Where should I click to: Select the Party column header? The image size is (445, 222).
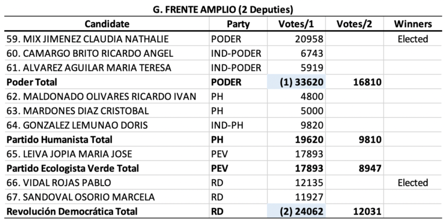tap(238, 24)
